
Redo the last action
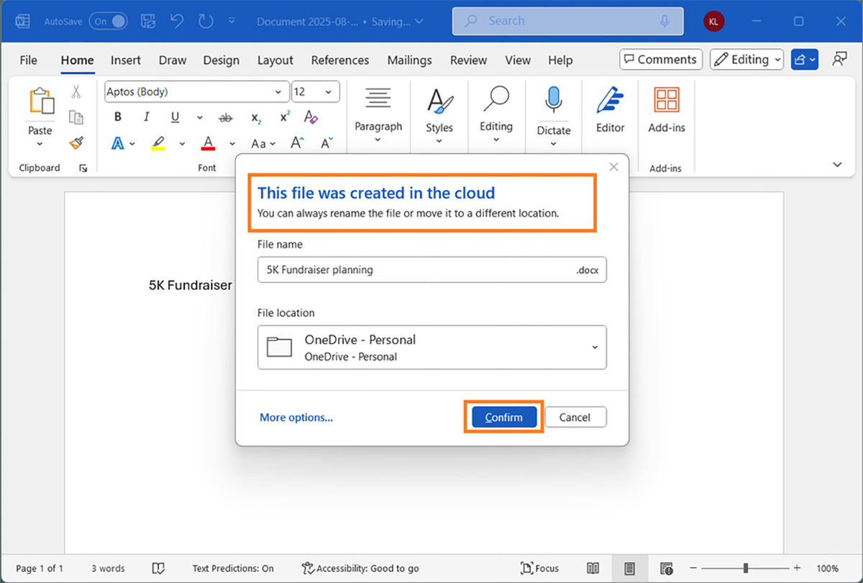coord(206,22)
